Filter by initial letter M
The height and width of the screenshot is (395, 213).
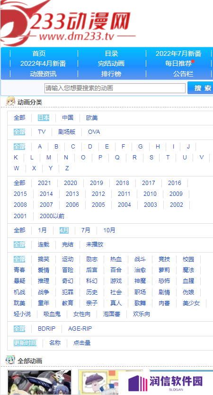[x=49, y=158]
